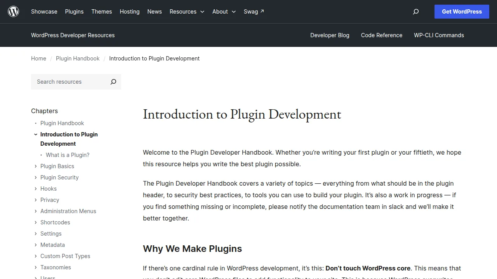
Task: Expand the Shortcodes chapter chevron
Action: (36, 222)
